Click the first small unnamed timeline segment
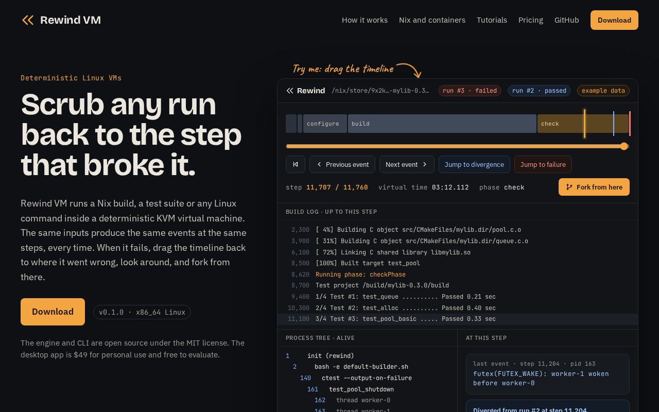This screenshot has height=412, width=659. coord(291,124)
